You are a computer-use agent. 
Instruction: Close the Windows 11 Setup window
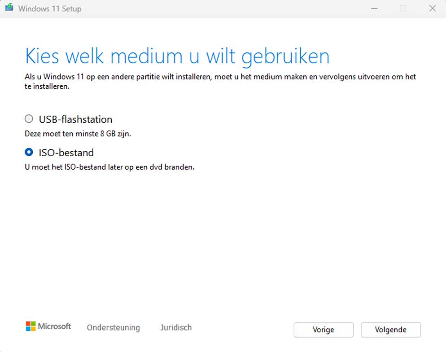(x=433, y=8)
